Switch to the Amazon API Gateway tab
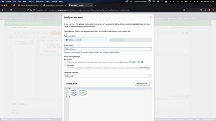 pyautogui.click(x=29, y=5)
